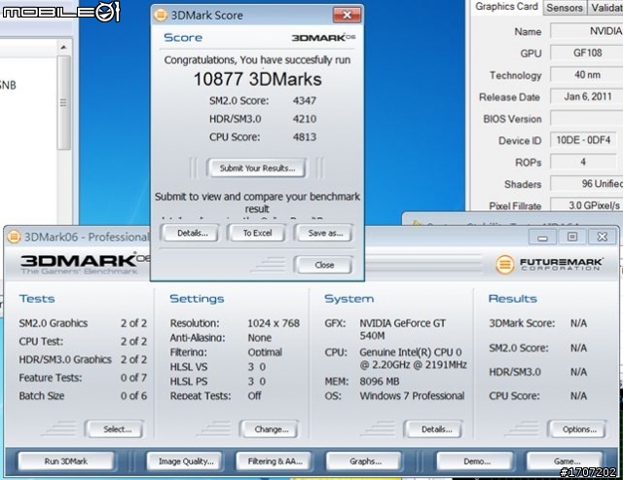Click Name field showing NVIDIA in GPU-Z

click(x=587, y=31)
